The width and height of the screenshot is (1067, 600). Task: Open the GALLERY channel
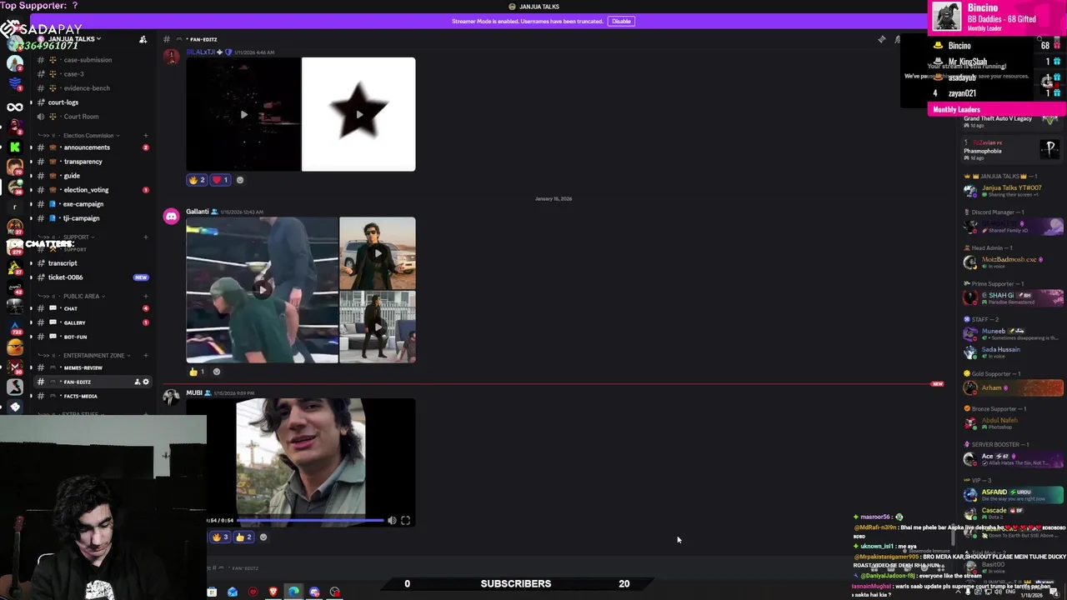[93, 322]
